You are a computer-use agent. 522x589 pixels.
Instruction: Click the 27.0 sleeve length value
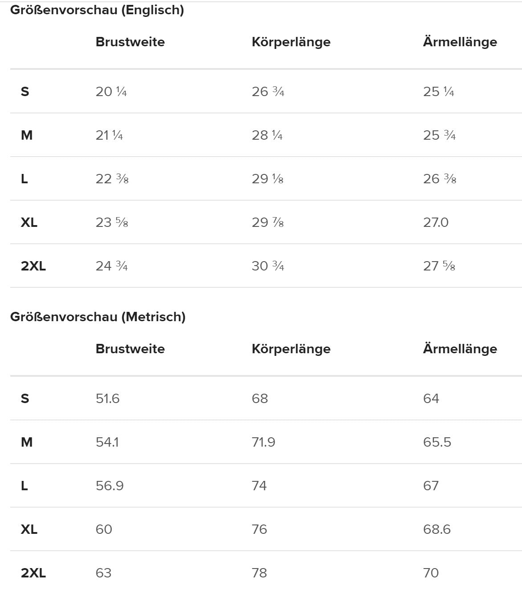pyautogui.click(x=436, y=222)
